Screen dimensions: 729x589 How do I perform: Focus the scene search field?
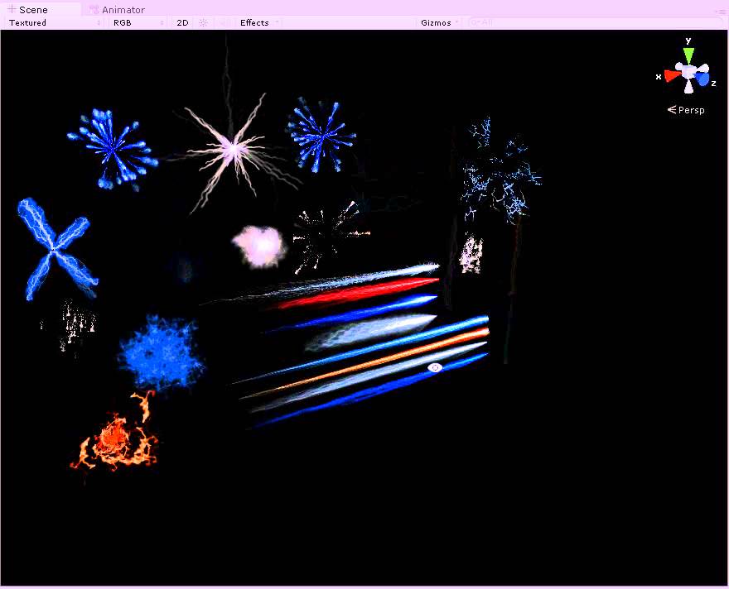pyautogui.click(x=595, y=22)
